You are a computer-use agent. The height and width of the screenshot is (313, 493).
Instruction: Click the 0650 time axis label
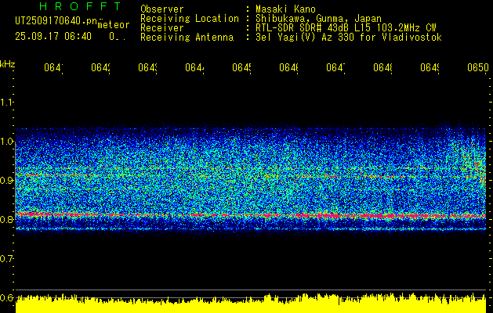[478, 67]
